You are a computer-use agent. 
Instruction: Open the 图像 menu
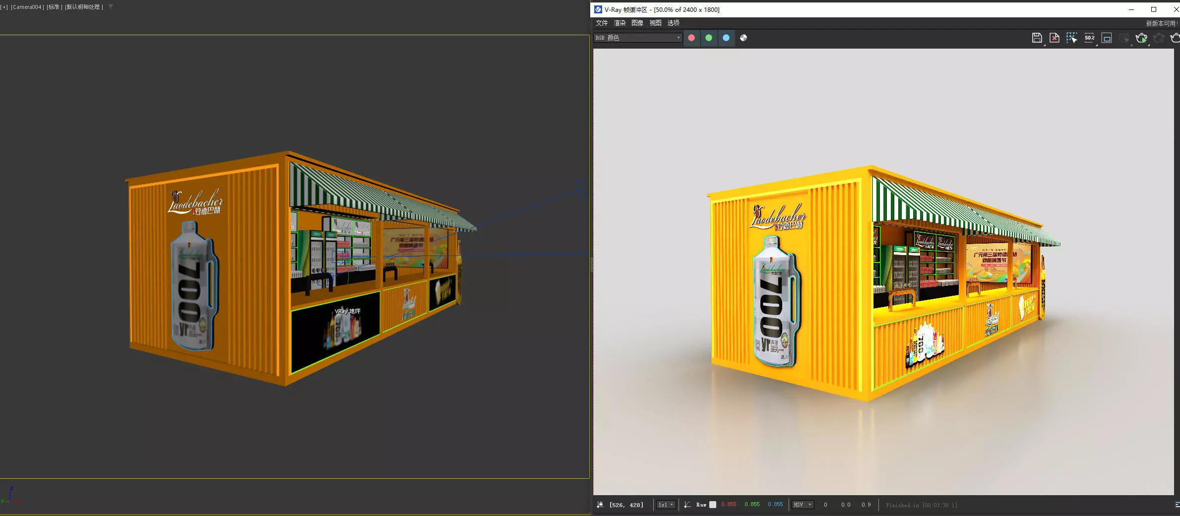637,23
